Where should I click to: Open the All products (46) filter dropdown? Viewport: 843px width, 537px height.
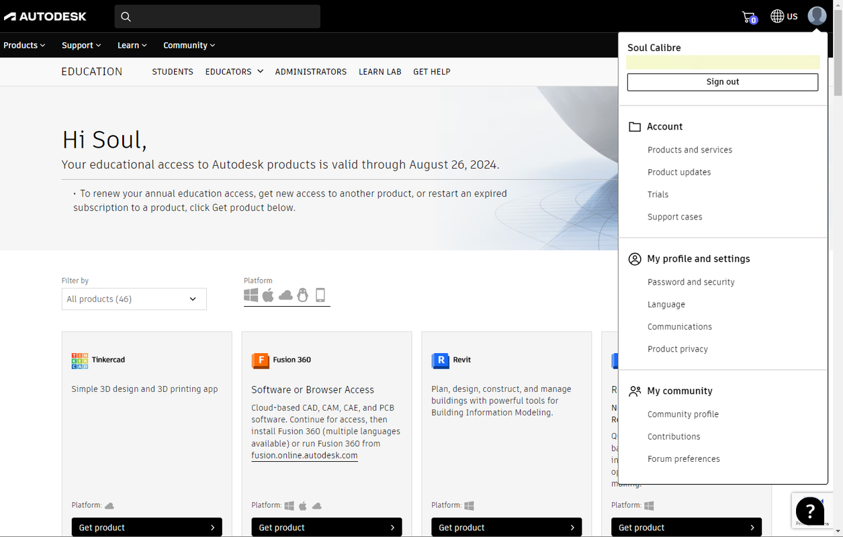point(134,299)
